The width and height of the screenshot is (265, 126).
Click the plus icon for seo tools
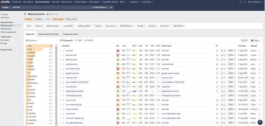pos(63,51)
